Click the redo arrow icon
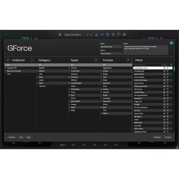 coord(113,35)
